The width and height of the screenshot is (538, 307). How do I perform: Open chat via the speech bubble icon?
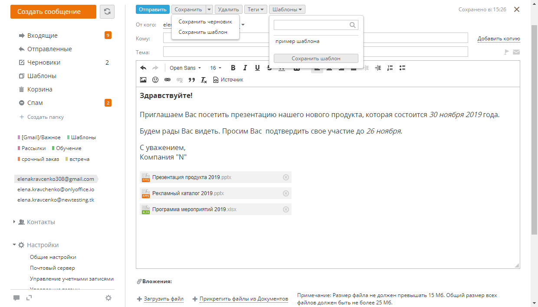pyautogui.click(x=16, y=298)
